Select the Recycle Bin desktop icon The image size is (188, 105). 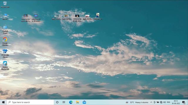(5, 5)
